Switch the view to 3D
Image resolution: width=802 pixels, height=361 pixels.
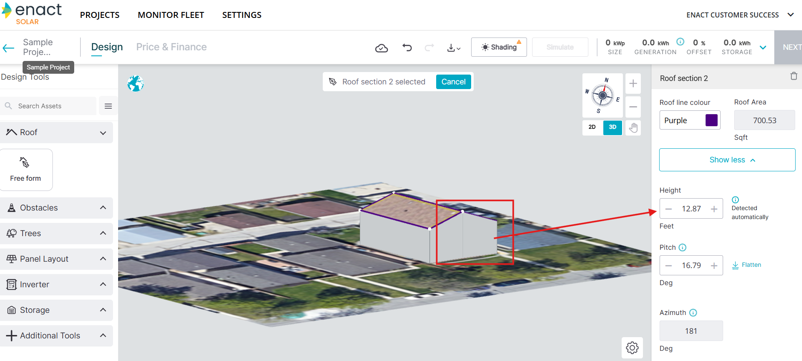[x=612, y=127]
